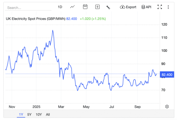Switch to the 10Y time range
This screenshot has width=177, height=120.
tap(39, 114)
